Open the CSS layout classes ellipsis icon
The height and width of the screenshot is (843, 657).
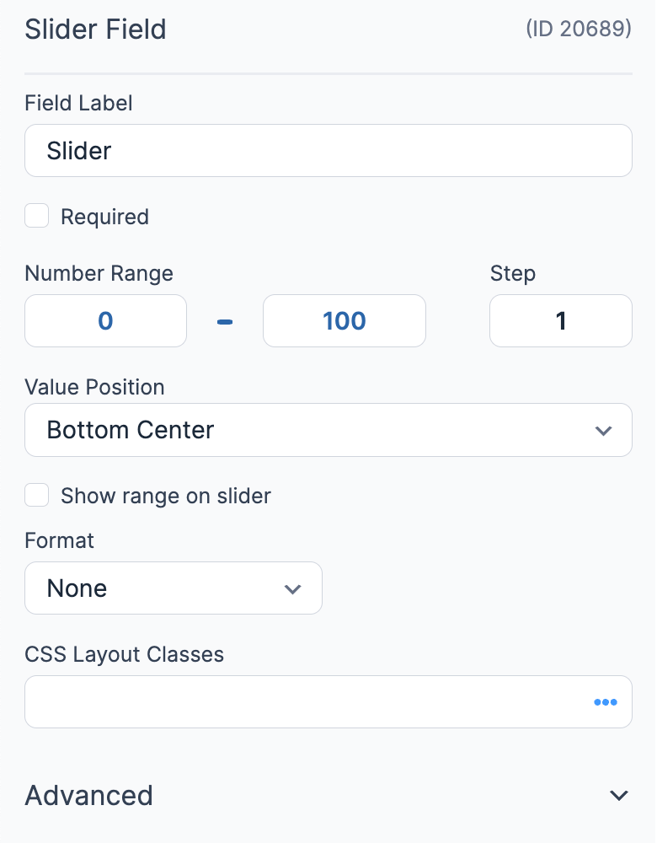click(606, 702)
